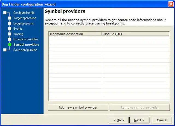Jump to the Tracing step
The image size is (175, 126).
(18, 34)
